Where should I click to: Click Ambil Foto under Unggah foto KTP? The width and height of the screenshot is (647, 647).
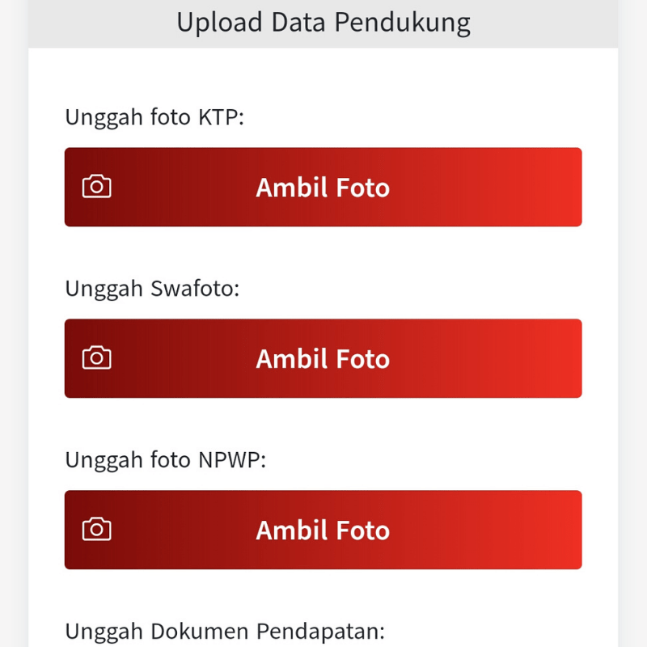[323, 187]
